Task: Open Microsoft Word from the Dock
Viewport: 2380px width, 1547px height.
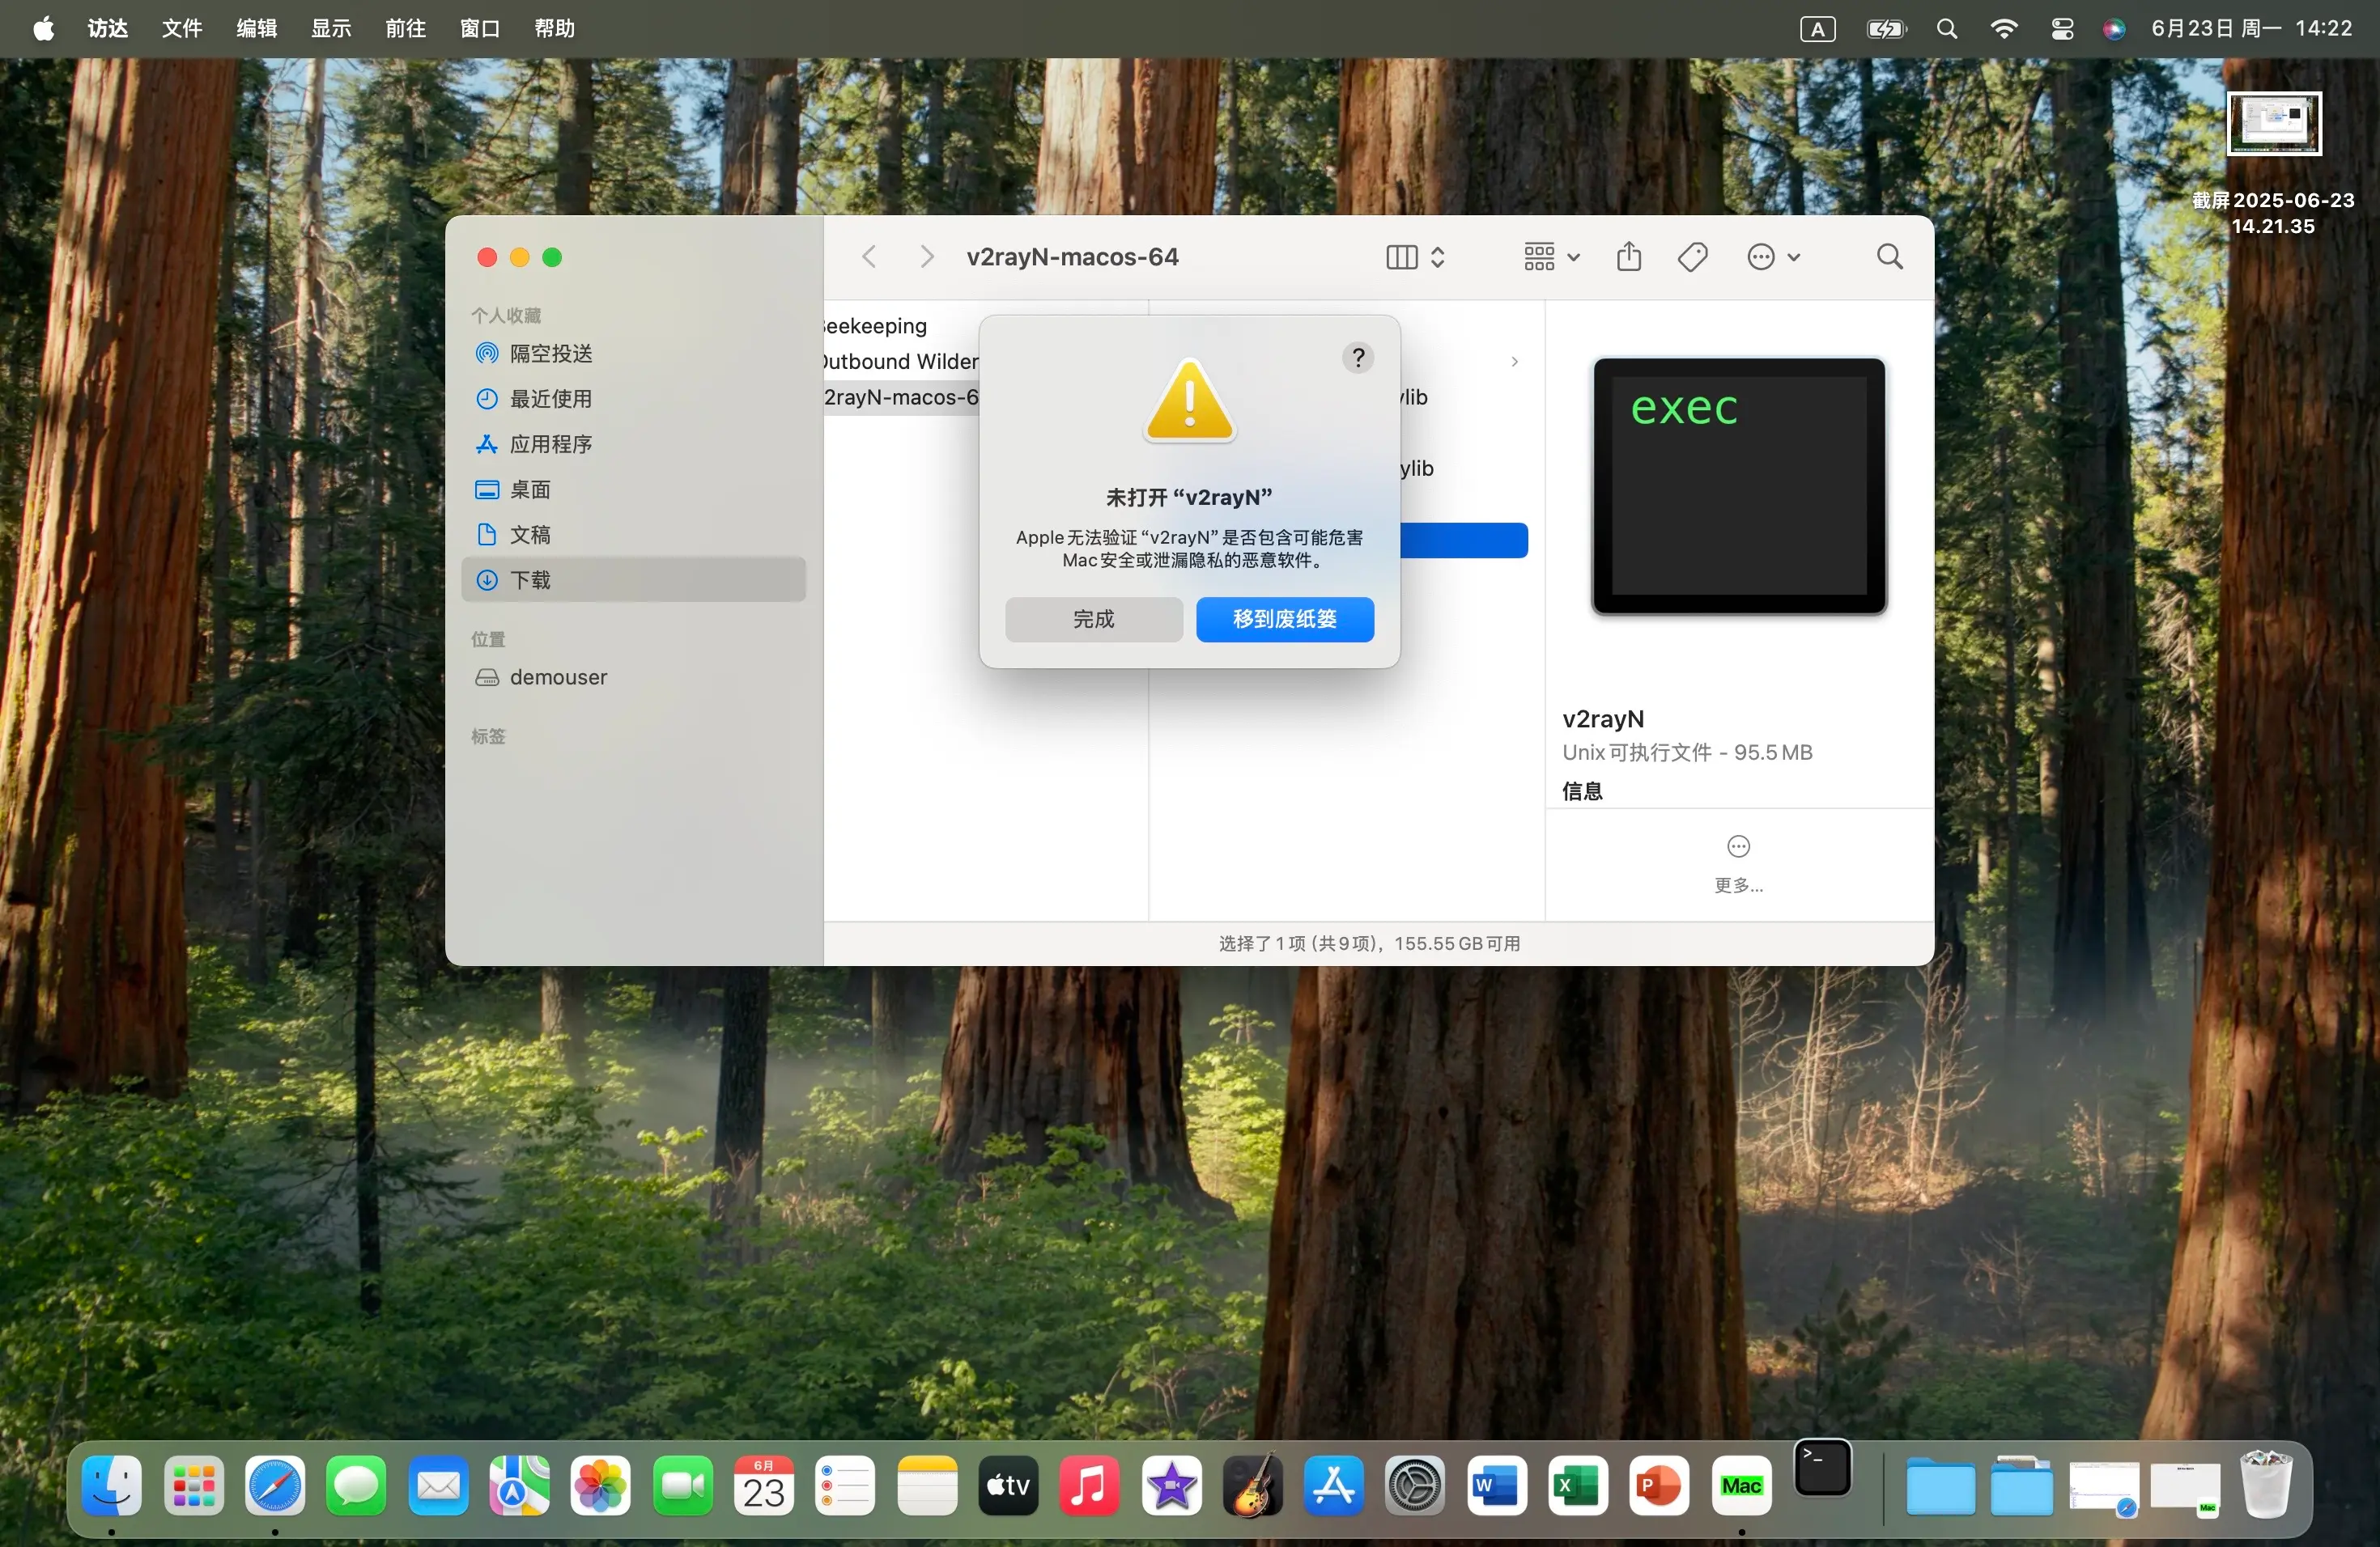Action: point(1497,1485)
